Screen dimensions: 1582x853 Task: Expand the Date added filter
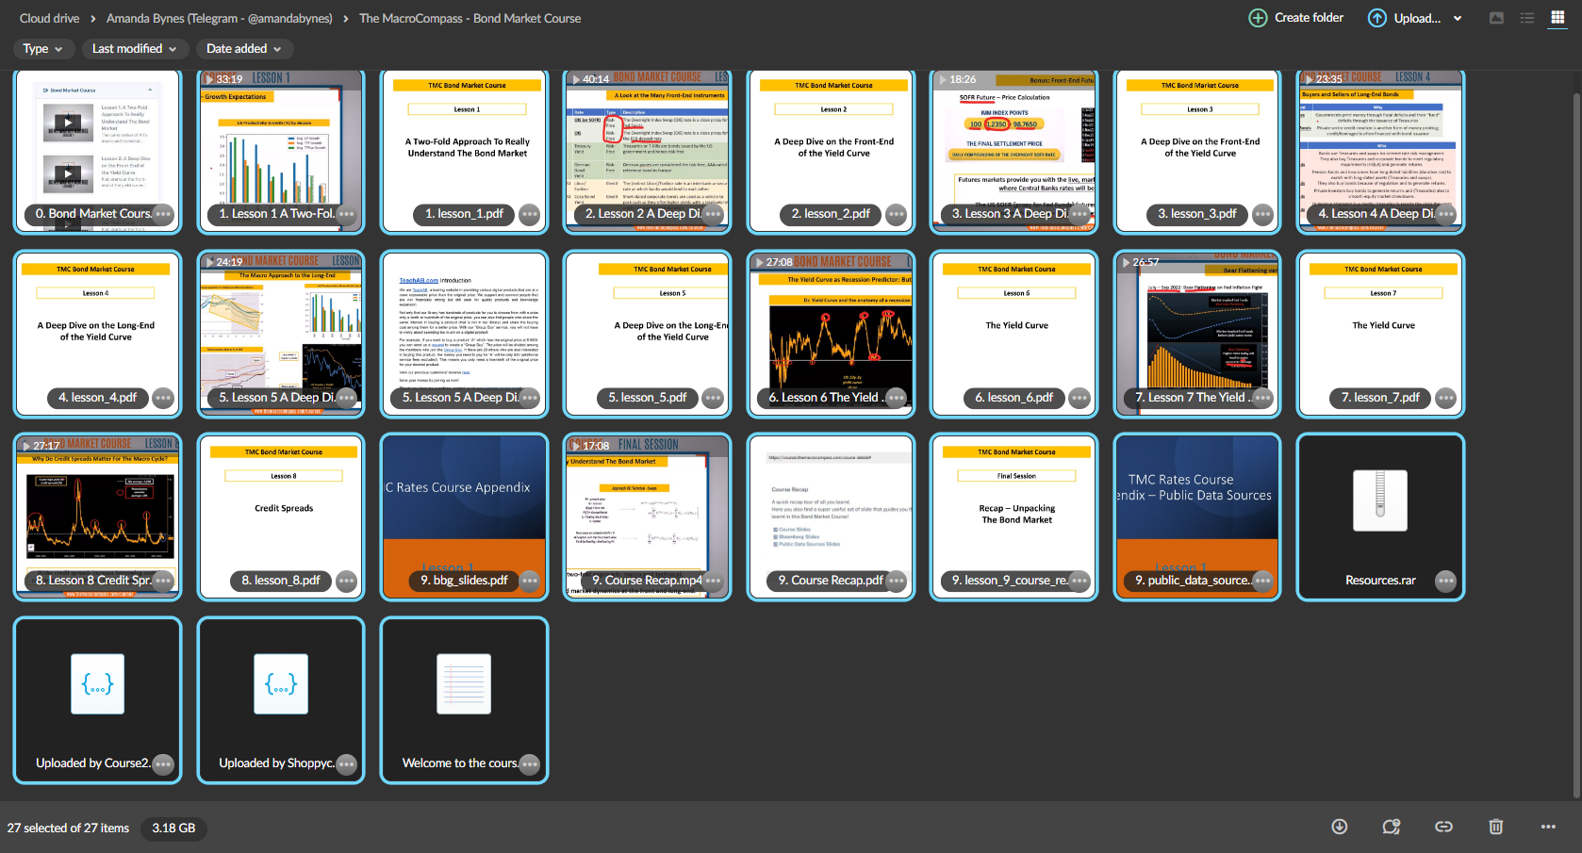tap(243, 49)
